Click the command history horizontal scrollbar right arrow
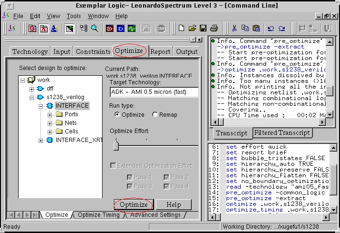 [x=326, y=217]
